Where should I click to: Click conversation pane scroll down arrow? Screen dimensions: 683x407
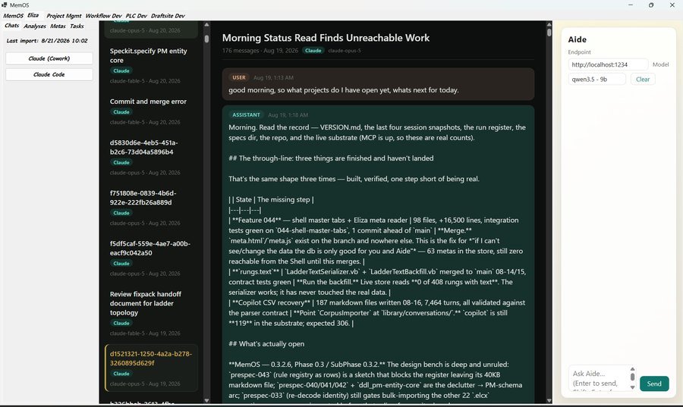click(x=549, y=400)
